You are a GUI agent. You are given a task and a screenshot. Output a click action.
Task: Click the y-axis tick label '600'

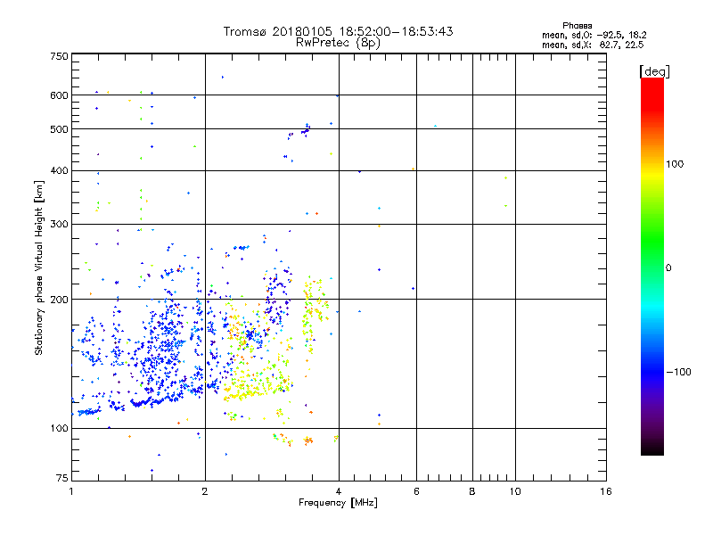(59, 95)
